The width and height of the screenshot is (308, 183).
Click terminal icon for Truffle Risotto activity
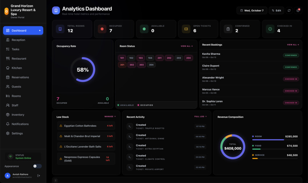tap(130, 126)
